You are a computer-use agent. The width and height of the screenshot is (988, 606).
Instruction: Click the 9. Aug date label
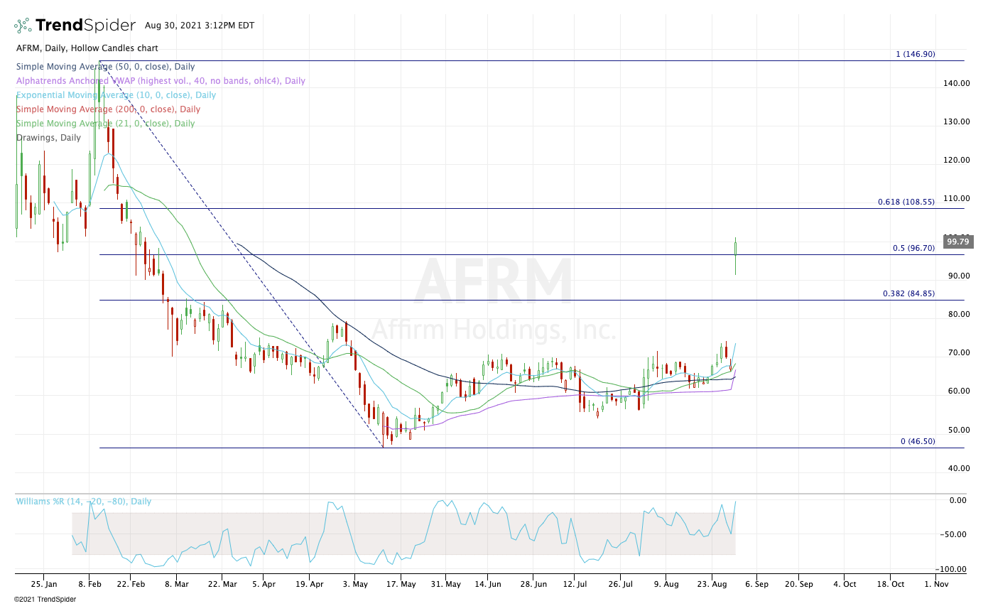click(666, 584)
